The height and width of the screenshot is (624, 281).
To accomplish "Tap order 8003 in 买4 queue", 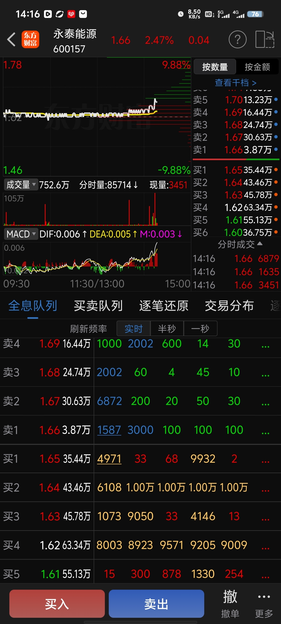I will coord(109,545).
